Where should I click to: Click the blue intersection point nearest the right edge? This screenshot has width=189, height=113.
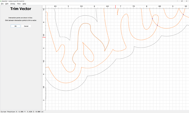pos(183,14)
